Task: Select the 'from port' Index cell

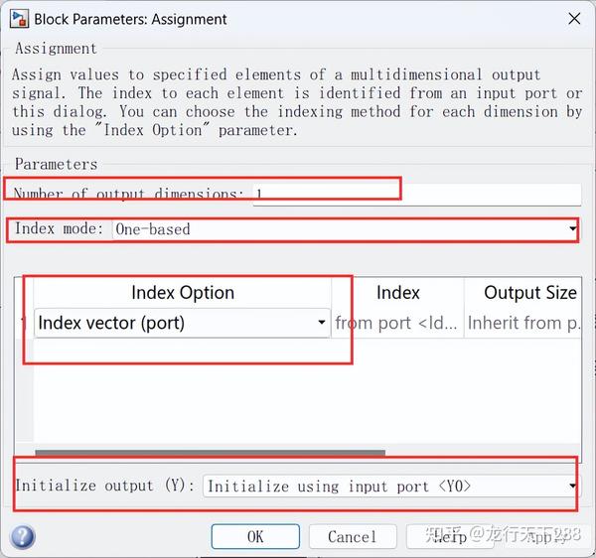Action: click(x=397, y=323)
